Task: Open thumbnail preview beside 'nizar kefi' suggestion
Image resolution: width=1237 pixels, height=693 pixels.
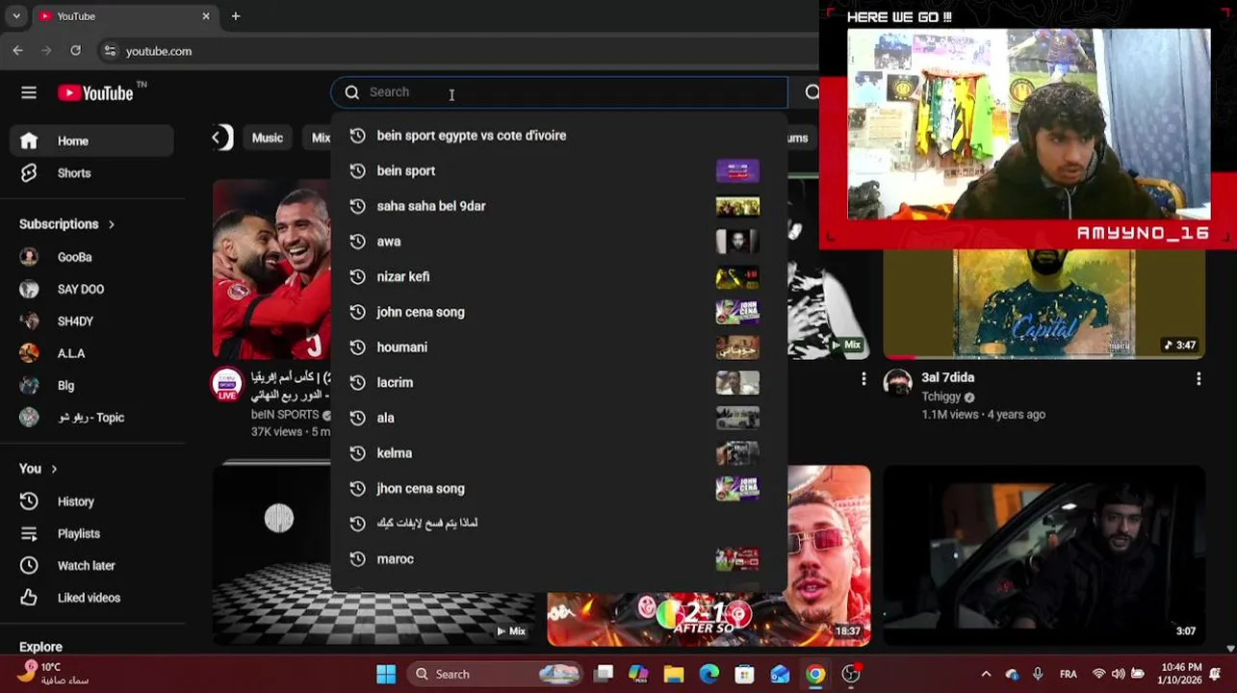Action: [737, 277]
